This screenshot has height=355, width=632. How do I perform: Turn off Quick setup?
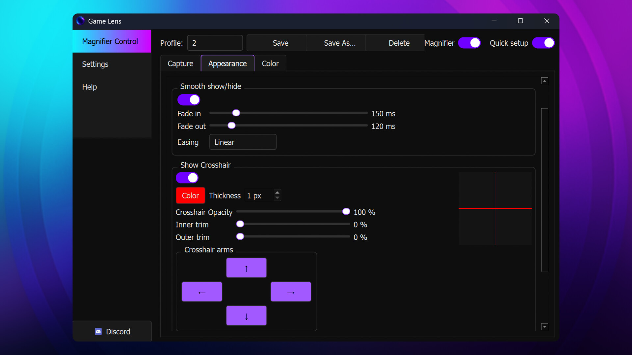(543, 43)
